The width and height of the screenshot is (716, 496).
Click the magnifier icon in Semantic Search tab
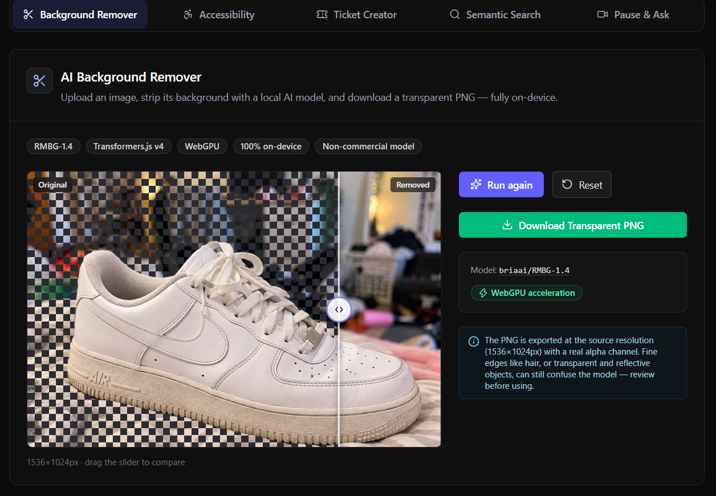(x=455, y=14)
